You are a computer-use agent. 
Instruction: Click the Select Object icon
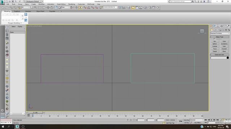32,8
